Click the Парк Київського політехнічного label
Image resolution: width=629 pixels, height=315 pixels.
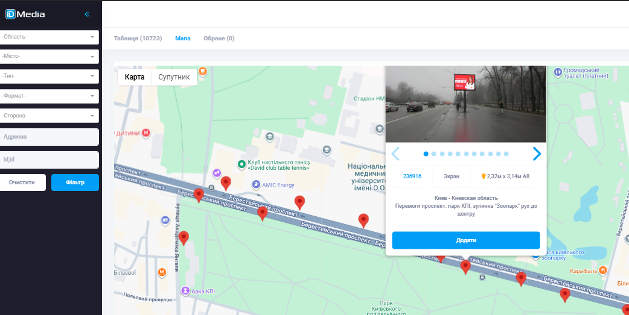click(386, 308)
